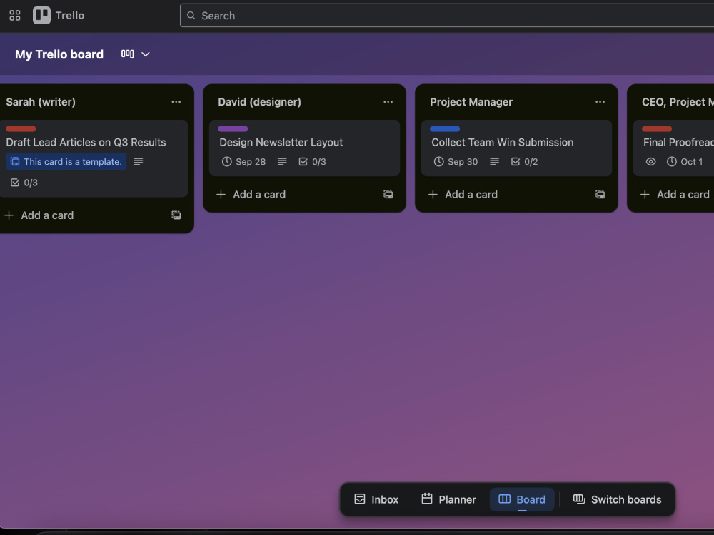This screenshot has height=535, width=714.
Task: Create from template in the David (designer) list
Action: click(388, 194)
